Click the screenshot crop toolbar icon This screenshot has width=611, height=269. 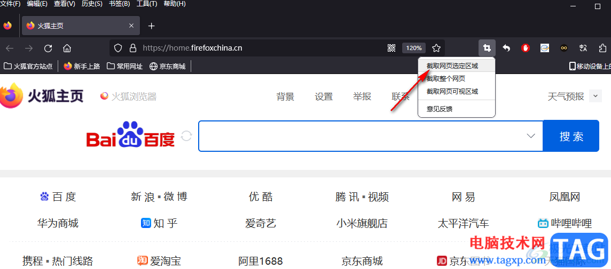click(x=487, y=48)
